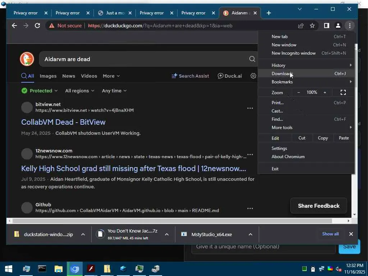Choose Settings in the Chromium menu
This screenshot has width=368, height=276.
(x=306, y=148)
